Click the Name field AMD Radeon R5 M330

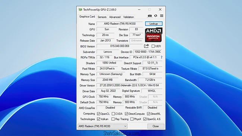pos(120,23)
